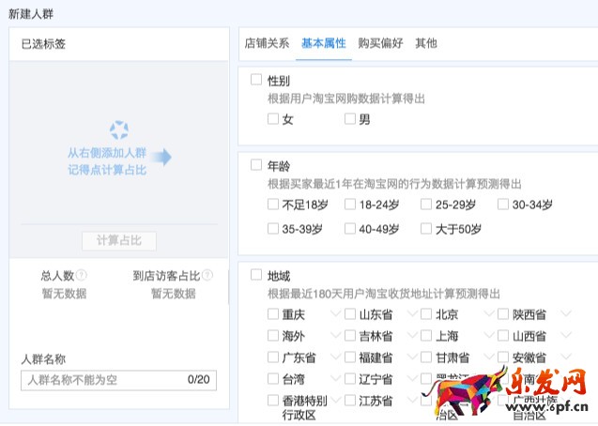Click the 已选标签 panel header text
The width and height of the screenshot is (598, 426).
[43, 44]
